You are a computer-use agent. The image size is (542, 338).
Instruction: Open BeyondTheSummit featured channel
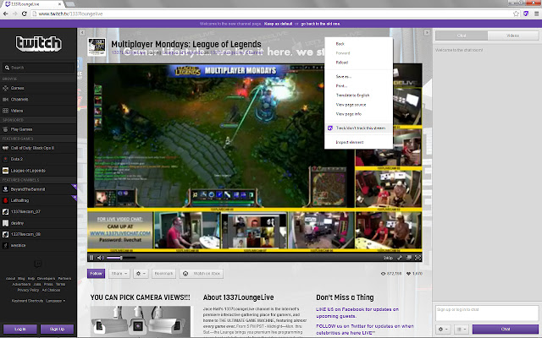(x=38, y=189)
